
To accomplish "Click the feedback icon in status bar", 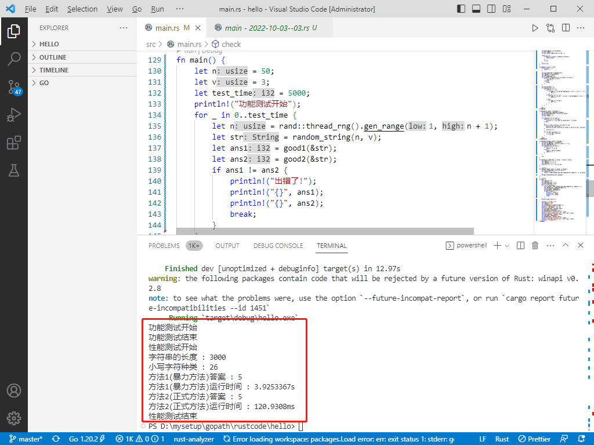I will click(564, 439).
